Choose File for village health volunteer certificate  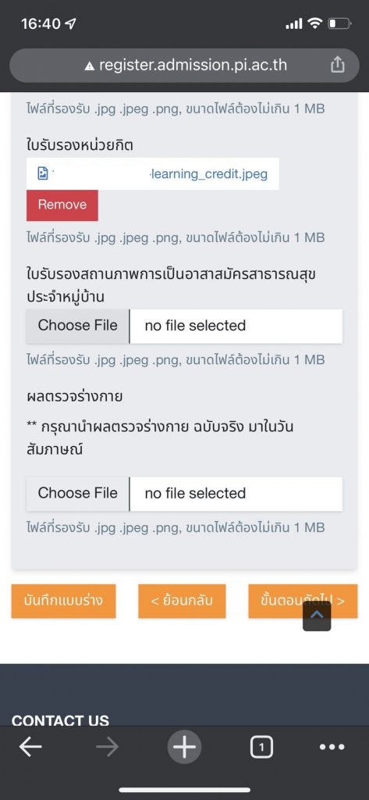point(78,326)
